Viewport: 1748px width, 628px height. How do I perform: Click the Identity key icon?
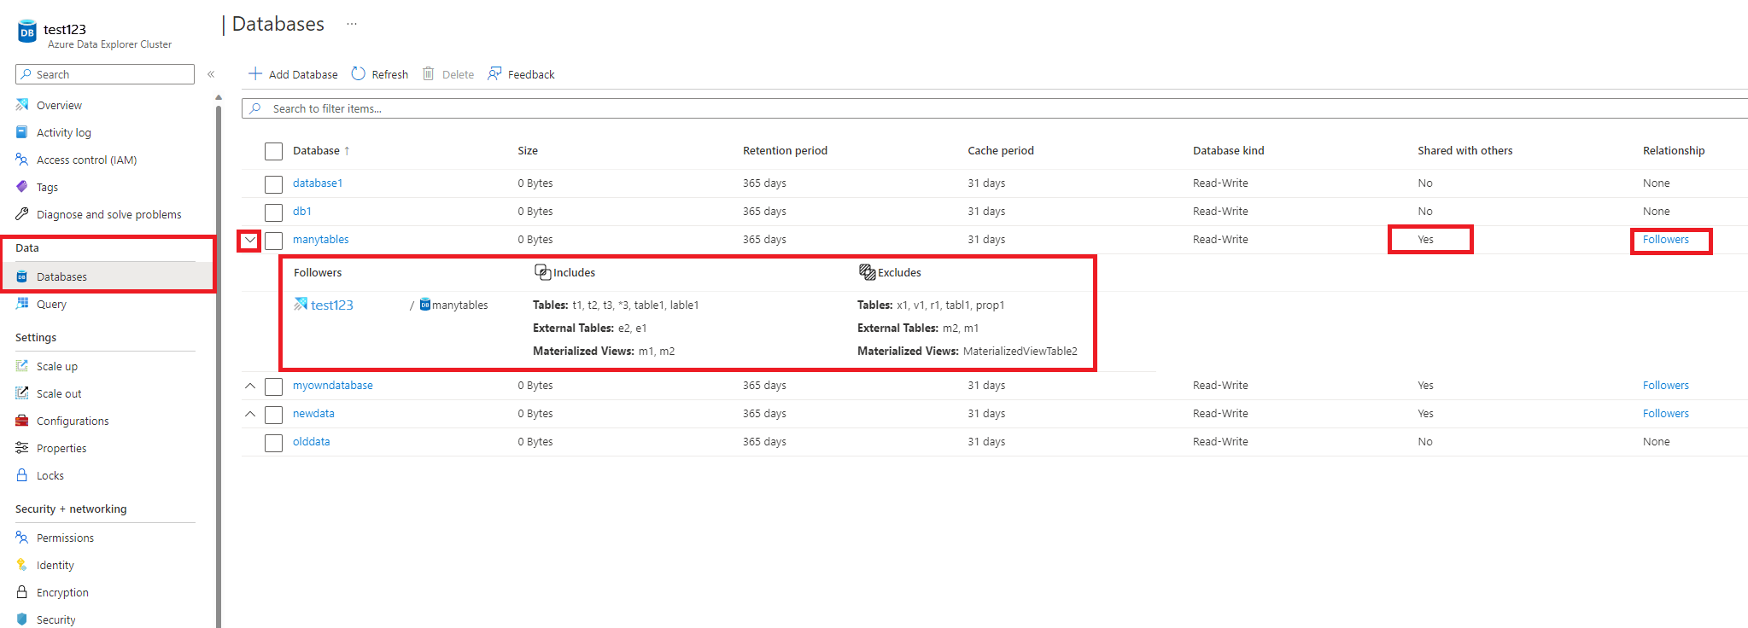(x=22, y=565)
